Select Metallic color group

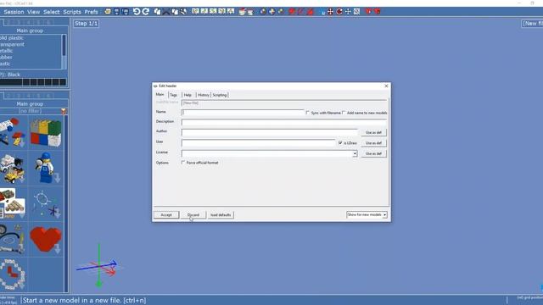click(x=6, y=51)
